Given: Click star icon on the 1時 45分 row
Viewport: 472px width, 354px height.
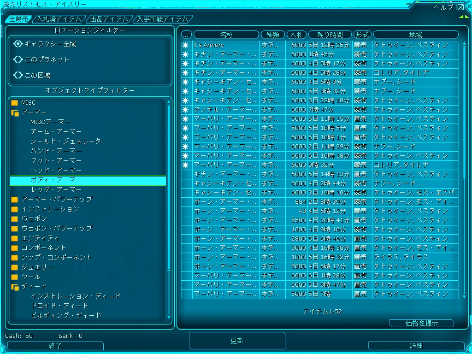Looking at the screenshot, I should (x=185, y=54).
